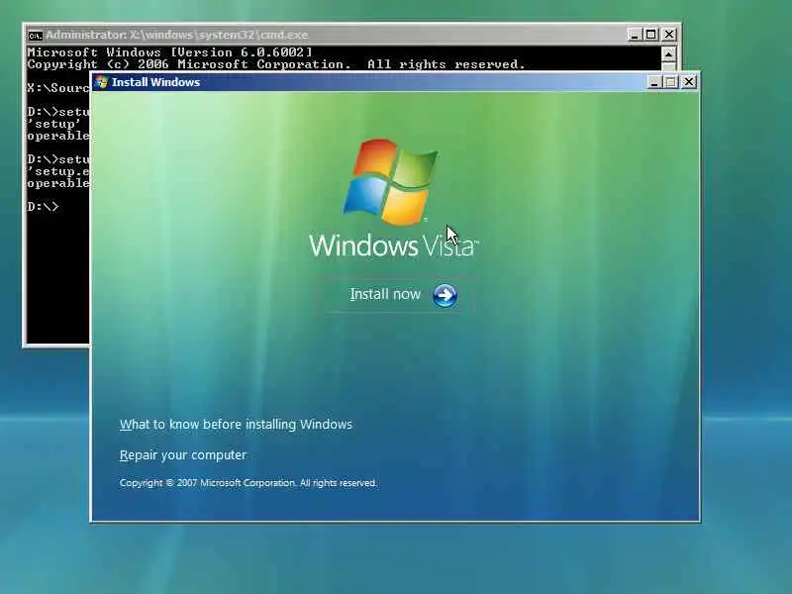Click the Install Windows title bar flag icon

tap(102, 82)
